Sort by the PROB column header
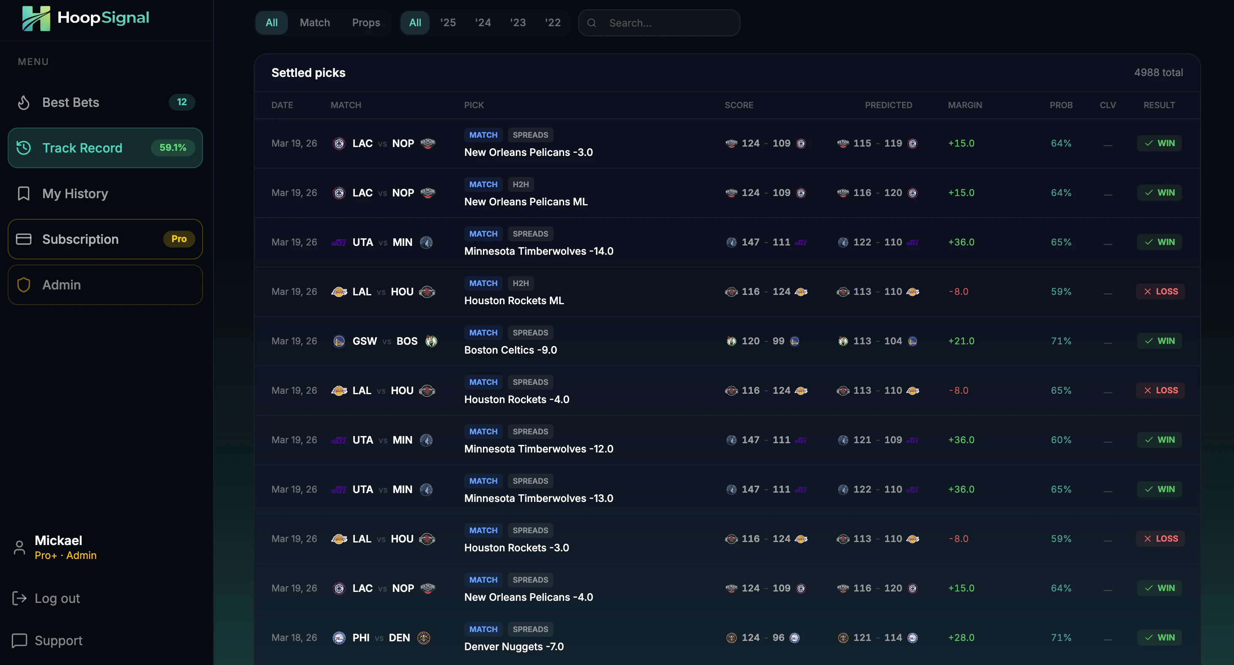This screenshot has width=1234, height=665. (1061, 105)
